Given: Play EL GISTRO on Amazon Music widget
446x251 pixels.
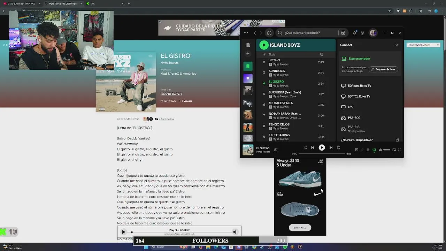Looking at the screenshot, I should click(x=123, y=232).
